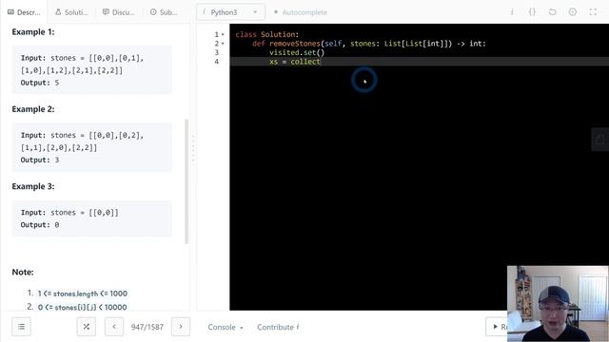Viewport: 609px width, 342px height.
Task: Click 'class Solution:' on line 1
Action: (x=267, y=34)
